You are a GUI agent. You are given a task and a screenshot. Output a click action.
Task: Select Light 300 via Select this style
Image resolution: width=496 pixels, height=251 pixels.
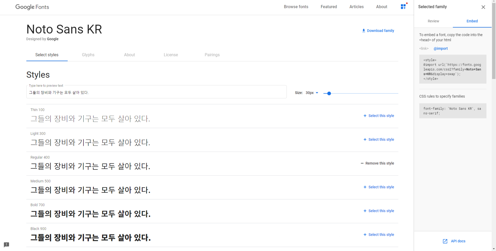(381, 140)
